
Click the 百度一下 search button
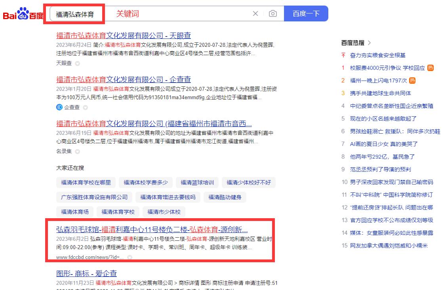coord(306,13)
